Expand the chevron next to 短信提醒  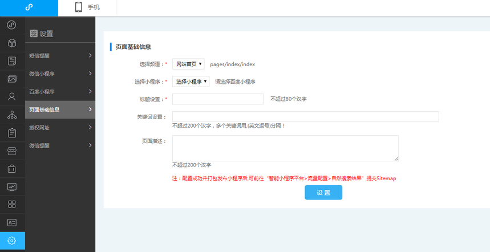tap(90, 55)
